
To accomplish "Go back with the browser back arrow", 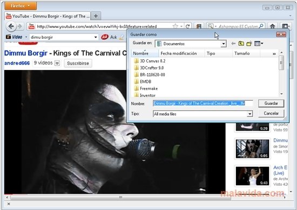I will 11,26.
